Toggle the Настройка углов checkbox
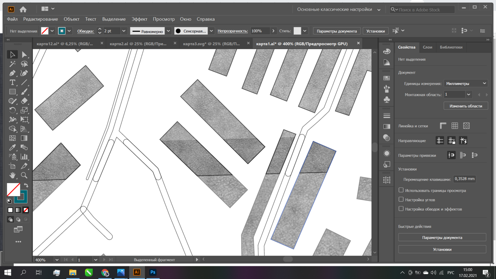Viewport: 496px width, 279px height. [x=401, y=199]
